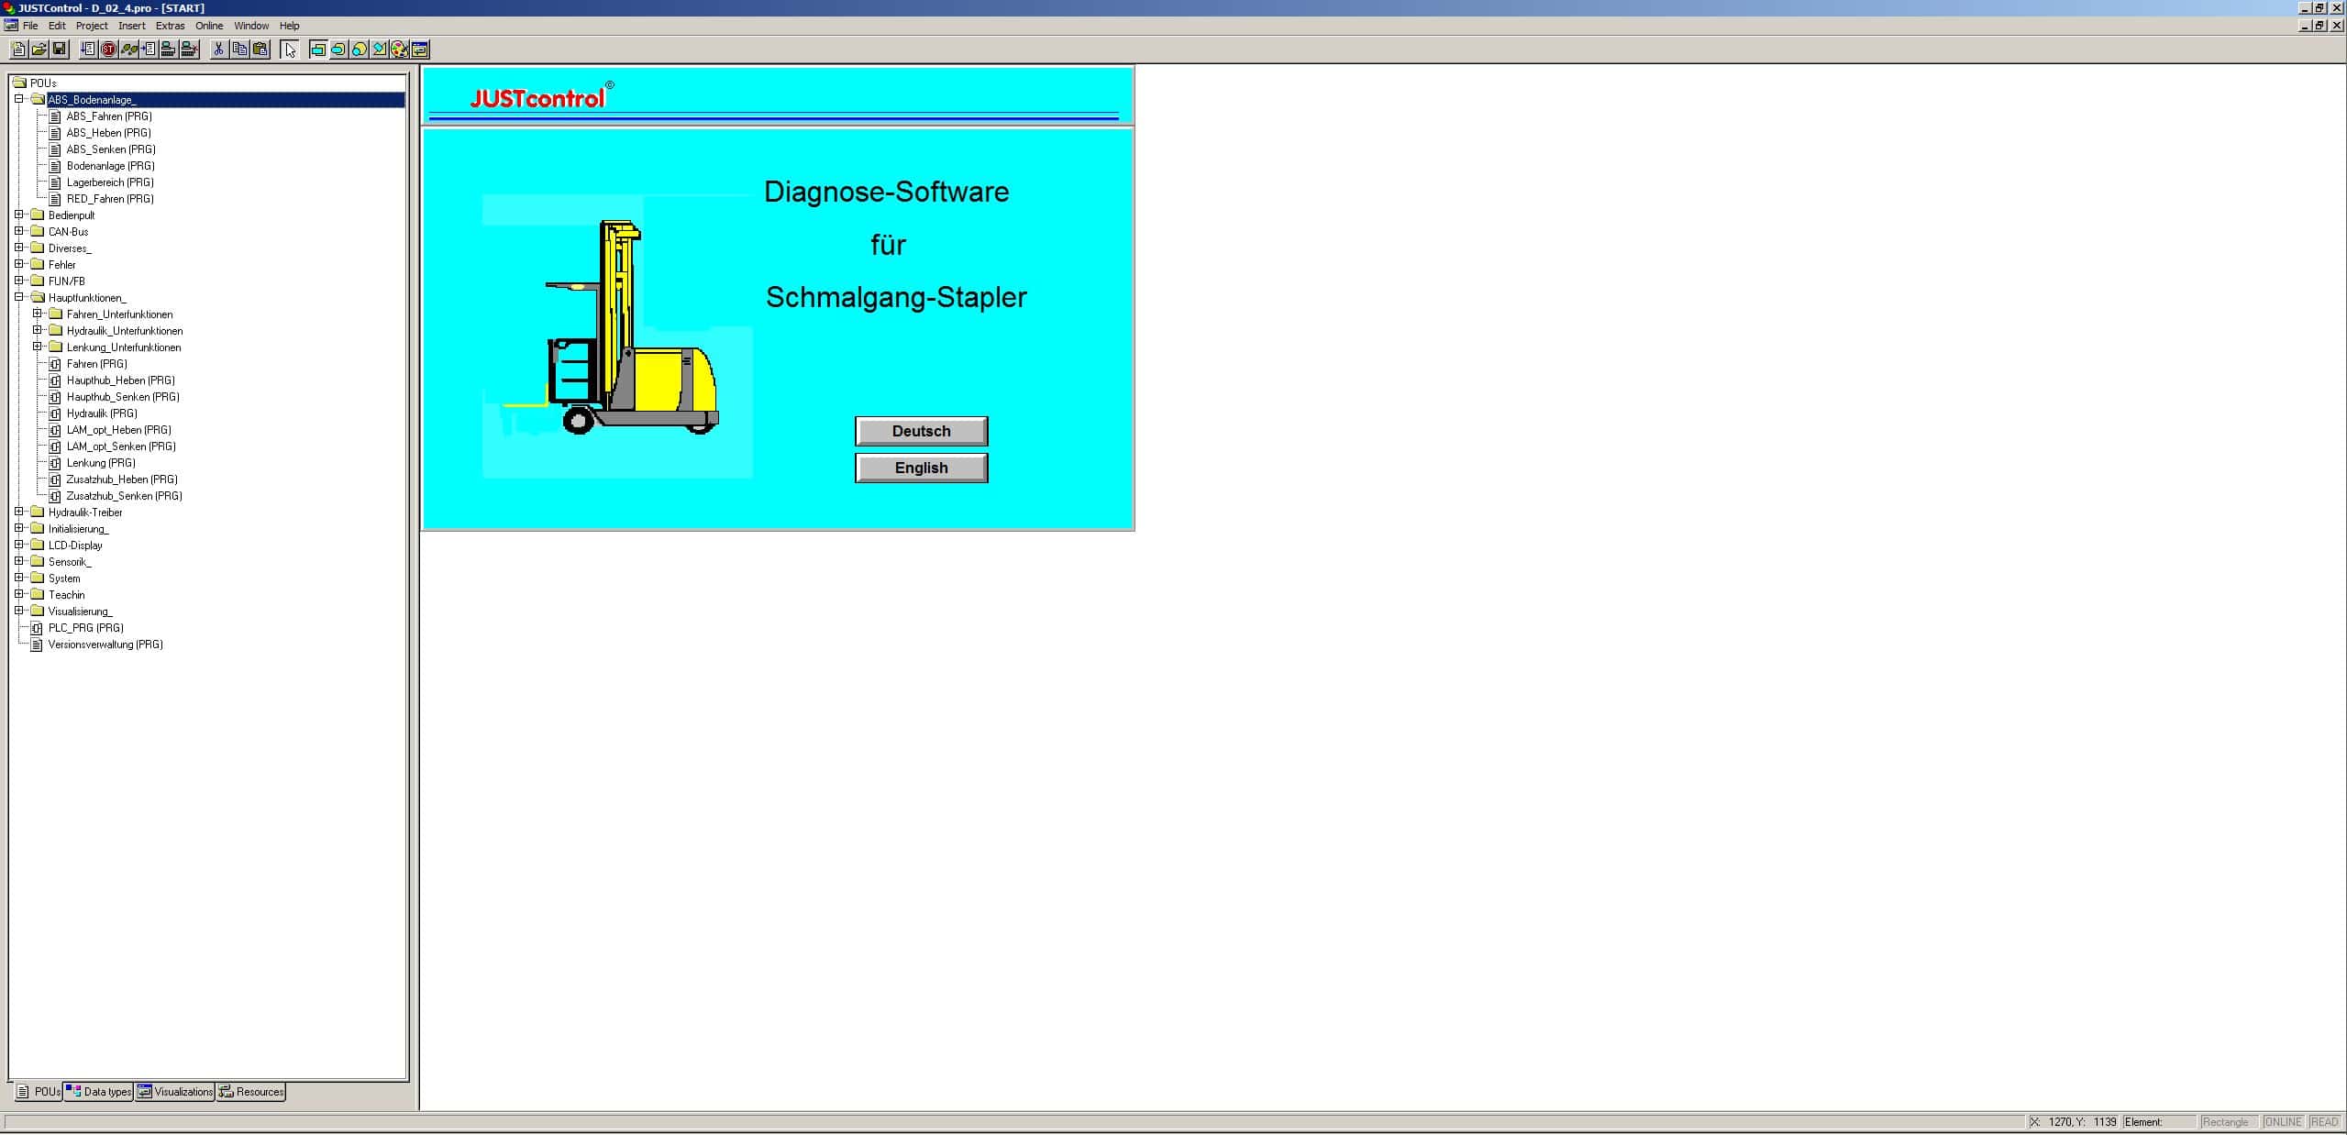Select ABS_Heben (PRG) in tree
This screenshot has width=2347, height=1135.
(x=108, y=133)
